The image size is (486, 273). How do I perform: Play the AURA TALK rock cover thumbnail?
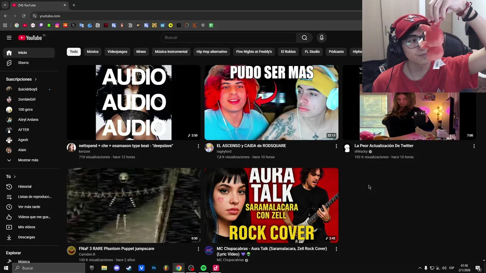pos(271,205)
